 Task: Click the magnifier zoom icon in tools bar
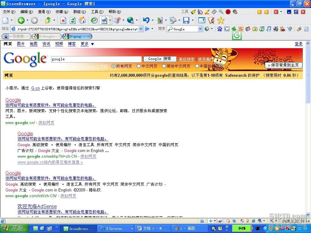[221, 12]
